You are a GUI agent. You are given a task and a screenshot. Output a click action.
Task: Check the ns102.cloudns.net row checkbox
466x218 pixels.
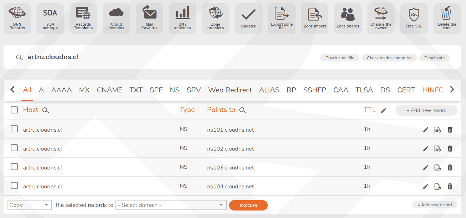pyautogui.click(x=14, y=148)
